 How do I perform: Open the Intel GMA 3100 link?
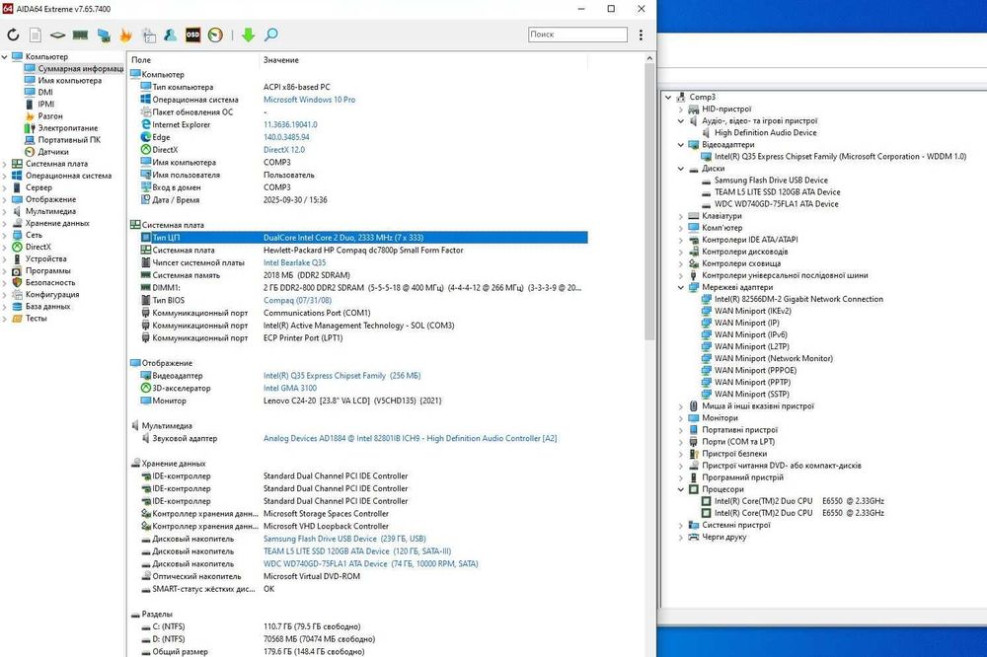pos(289,389)
